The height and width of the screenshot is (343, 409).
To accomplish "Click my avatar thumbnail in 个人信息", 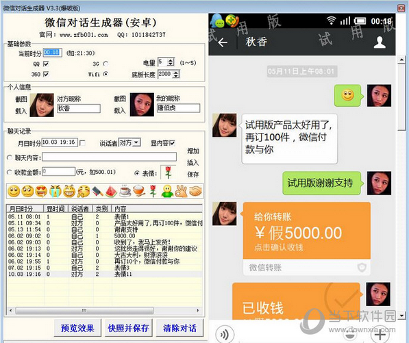I will tap(142, 105).
